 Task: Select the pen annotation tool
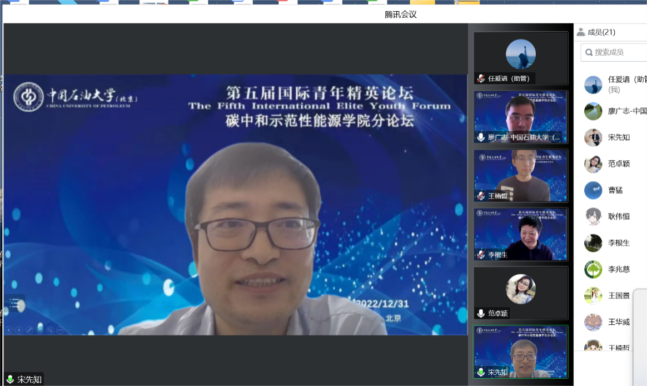pyautogui.click(x=29, y=330)
